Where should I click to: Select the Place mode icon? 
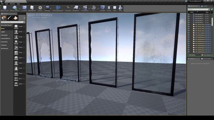(4, 18)
